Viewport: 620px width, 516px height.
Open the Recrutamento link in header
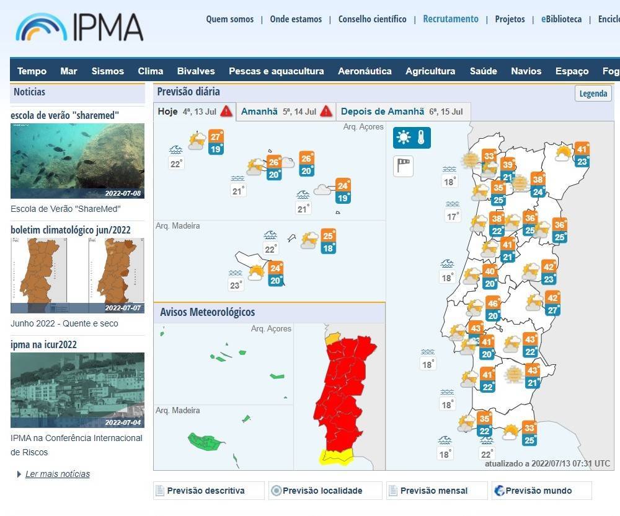tap(450, 19)
